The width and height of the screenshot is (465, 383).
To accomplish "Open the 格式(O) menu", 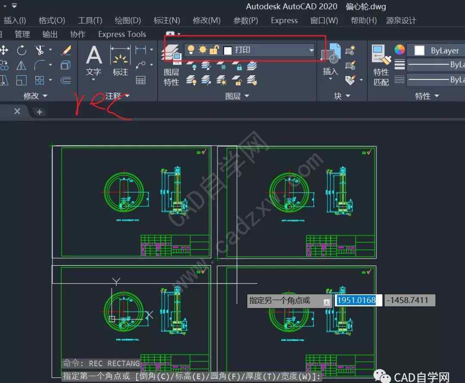I will (52, 21).
